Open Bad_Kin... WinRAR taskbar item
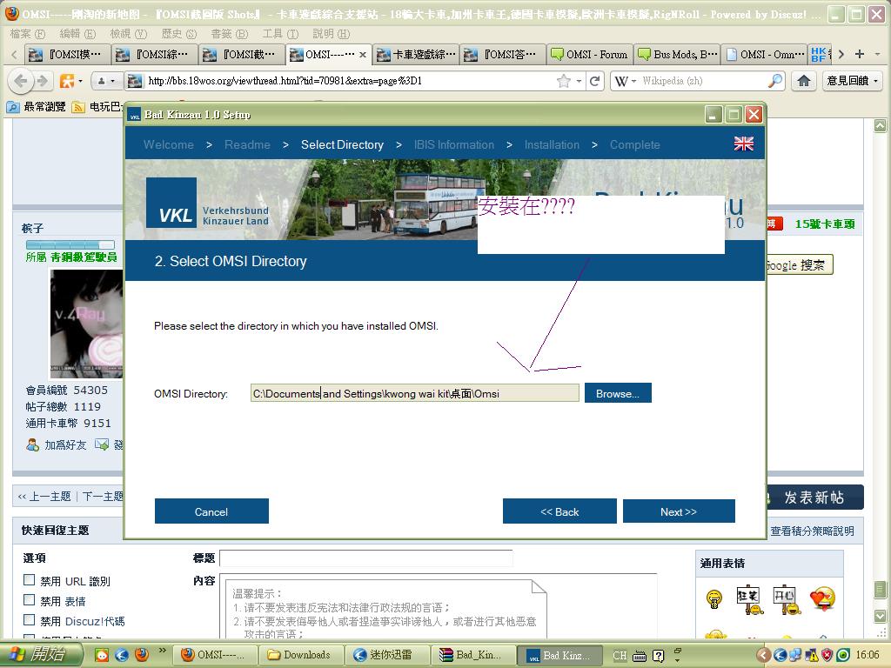This screenshot has width=891, height=668. tap(473, 655)
